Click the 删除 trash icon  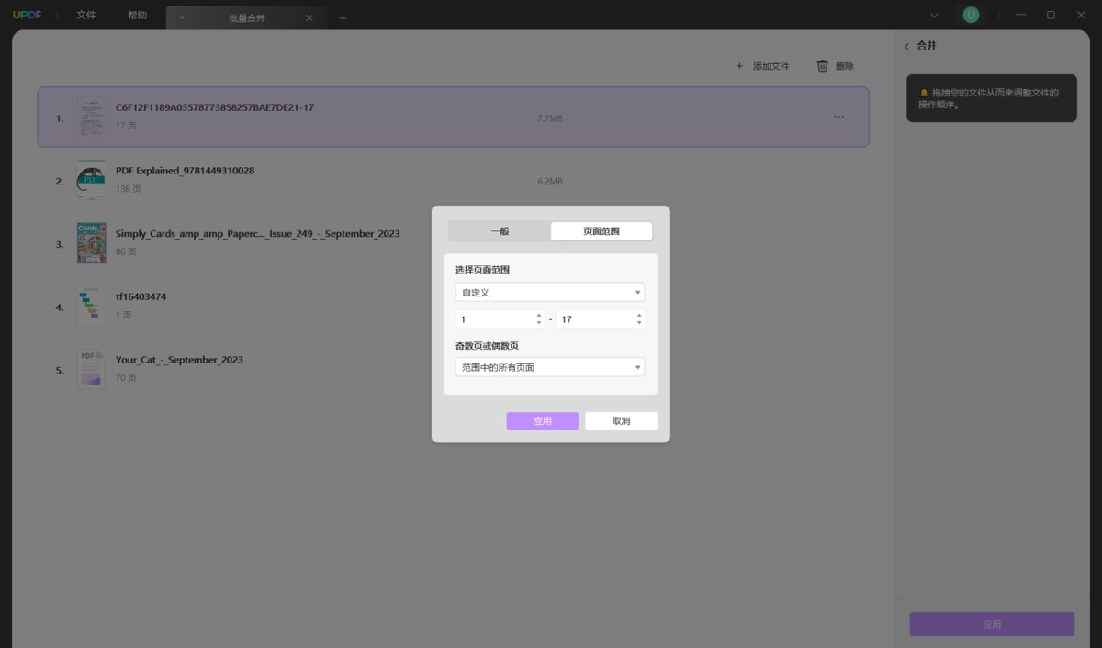pyautogui.click(x=823, y=66)
